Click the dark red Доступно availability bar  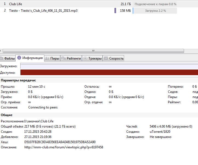pos(109,72)
